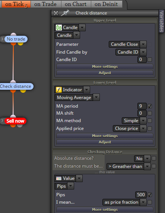Open the Moving Average indicator dropdown

96,97
